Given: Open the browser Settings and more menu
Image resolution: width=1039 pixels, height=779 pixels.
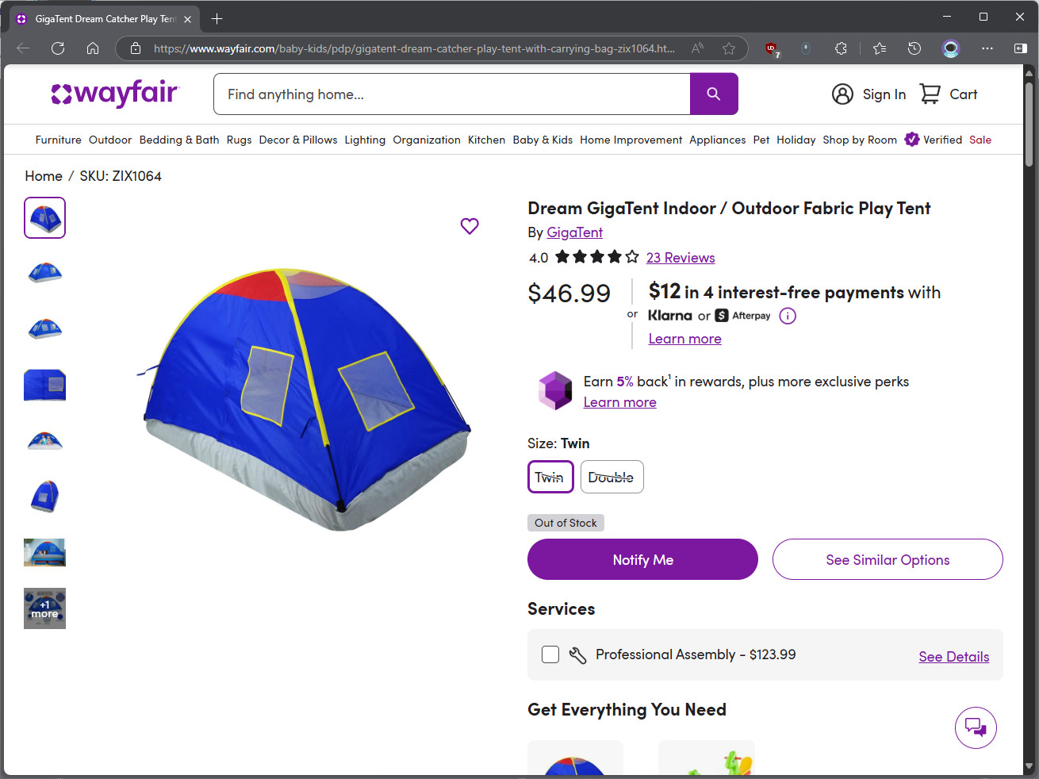Looking at the screenshot, I should 987,48.
